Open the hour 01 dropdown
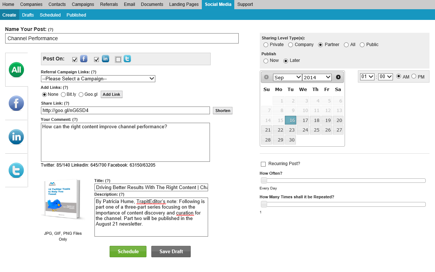The width and height of the screenshot is (435, 272). click(367, 77)
